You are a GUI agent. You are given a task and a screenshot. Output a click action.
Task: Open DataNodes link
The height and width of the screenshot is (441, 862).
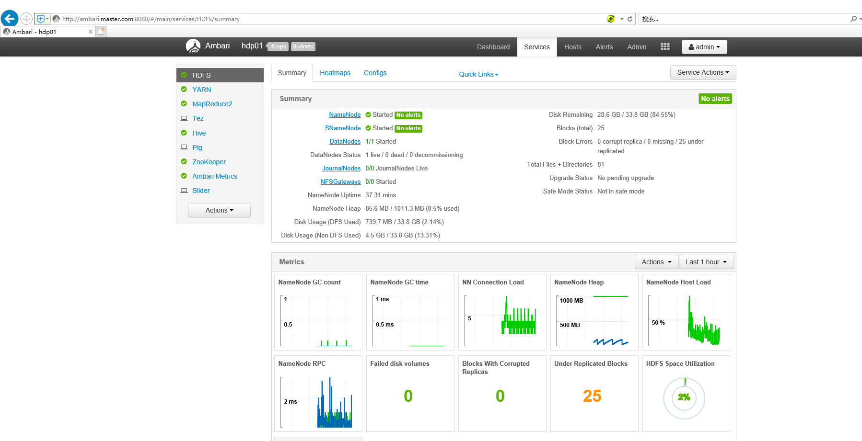(x=345, y=141)
